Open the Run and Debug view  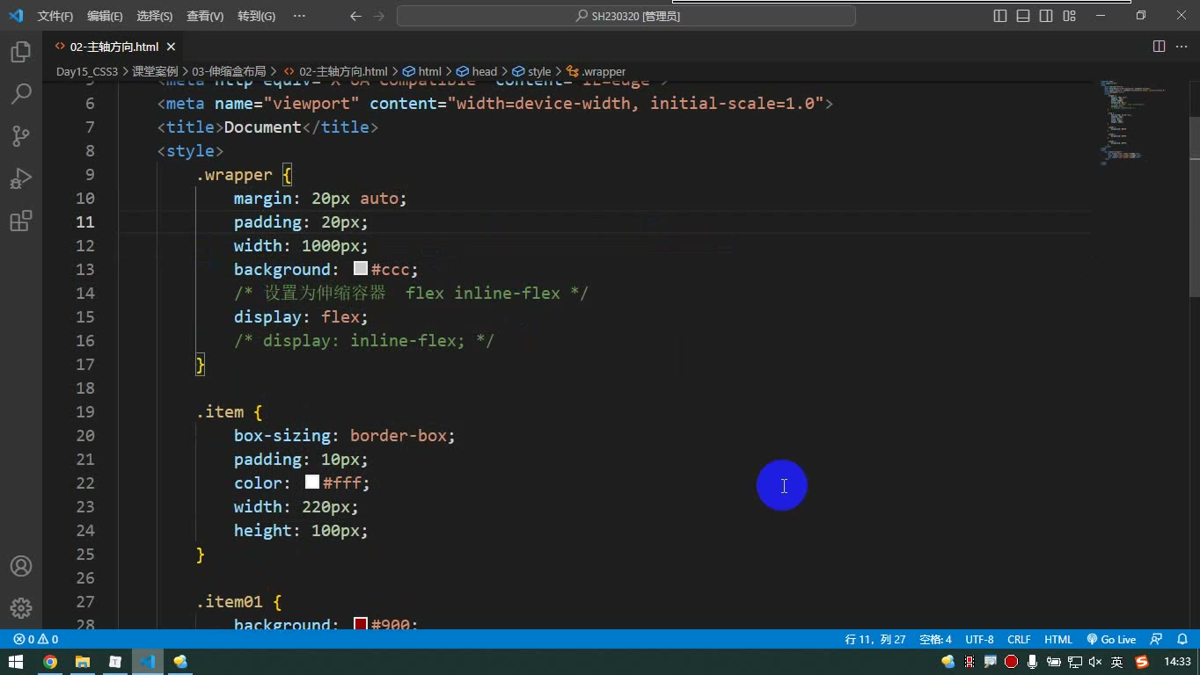21,178
